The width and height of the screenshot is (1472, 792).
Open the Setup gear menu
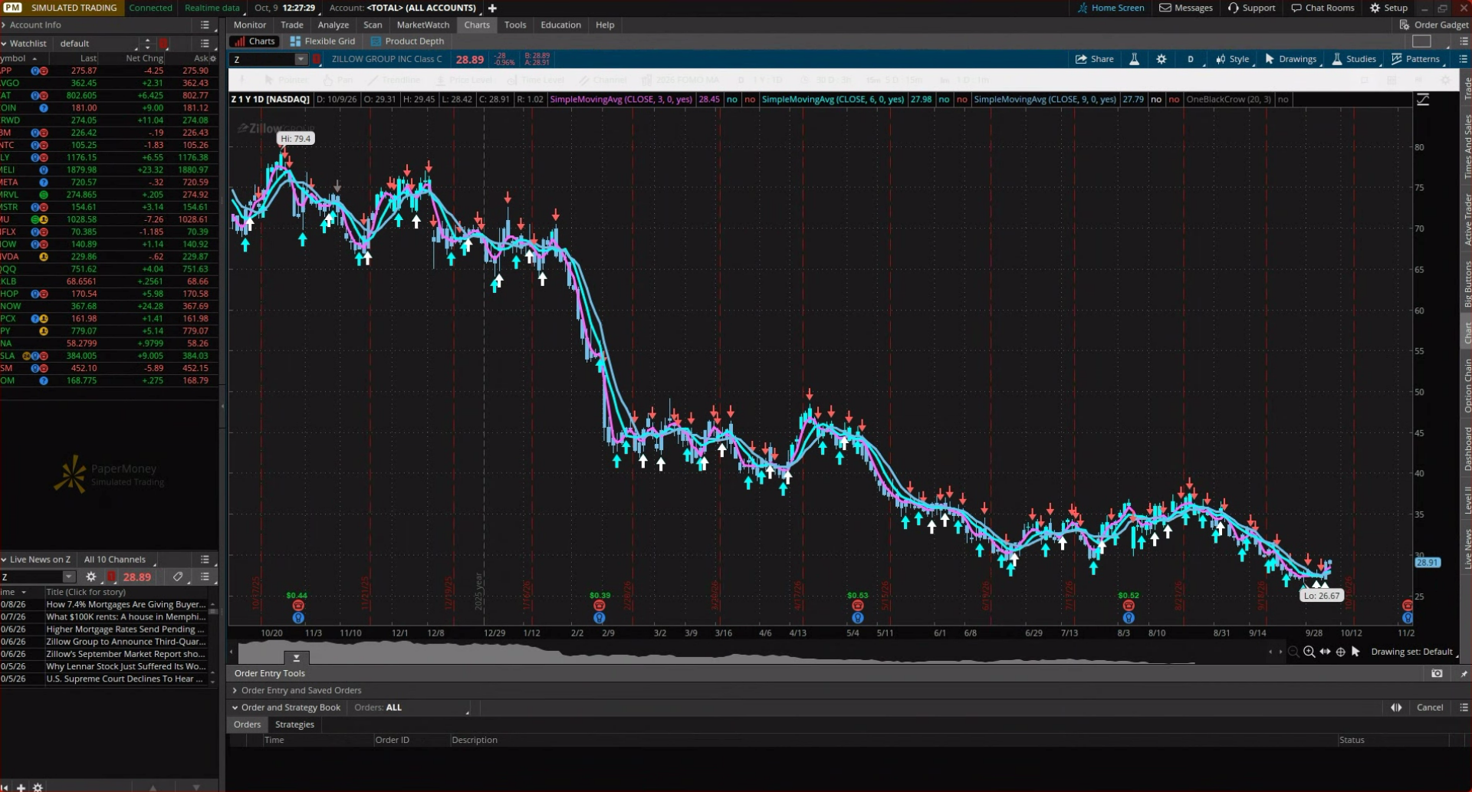[x=1388, y=8]
